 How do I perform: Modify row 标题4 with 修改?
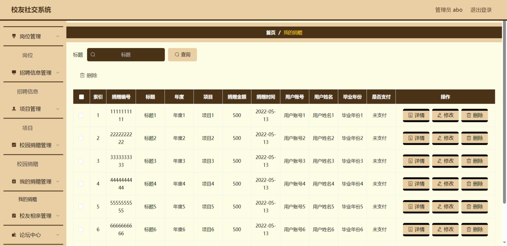point(445,184)
